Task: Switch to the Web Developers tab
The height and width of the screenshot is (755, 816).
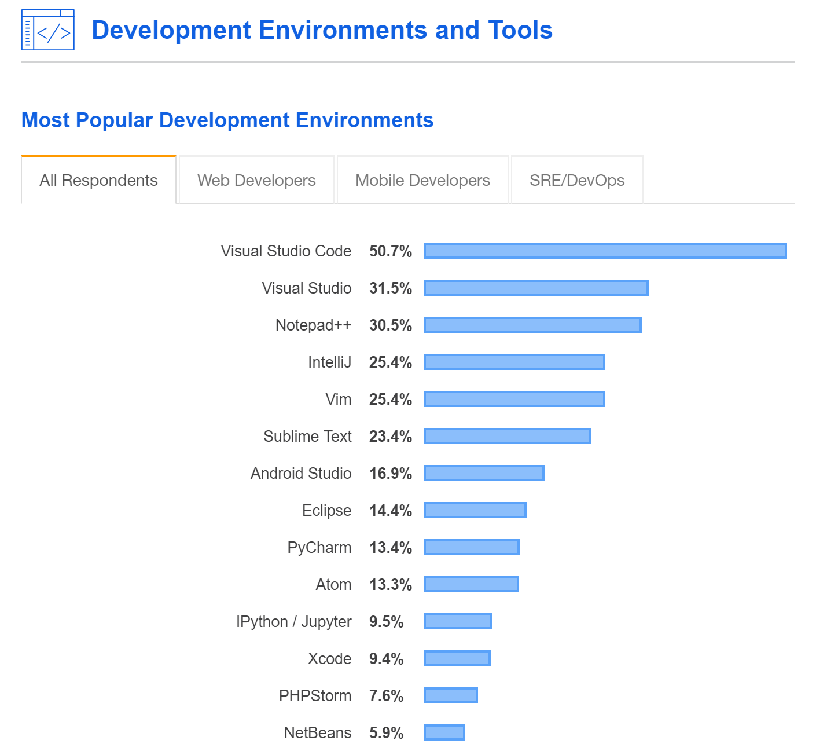Action: pyautogui.click(x=256, y=180)
